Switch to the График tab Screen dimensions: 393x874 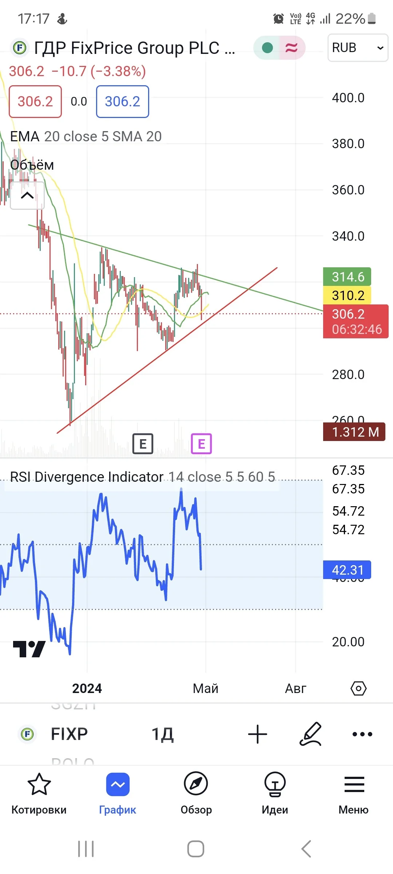[118, 794]
